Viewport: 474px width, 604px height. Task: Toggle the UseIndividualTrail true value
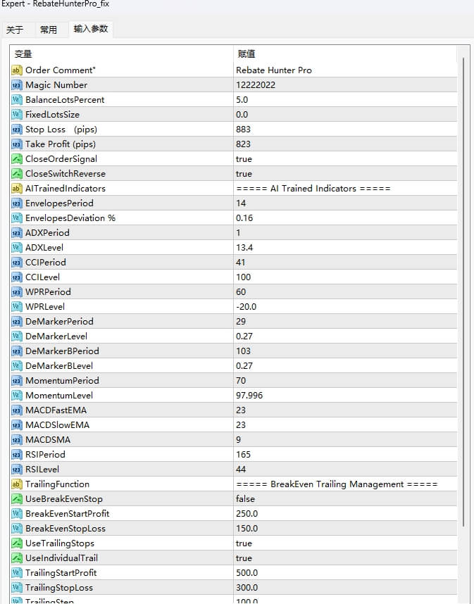(x=244, y=558)
